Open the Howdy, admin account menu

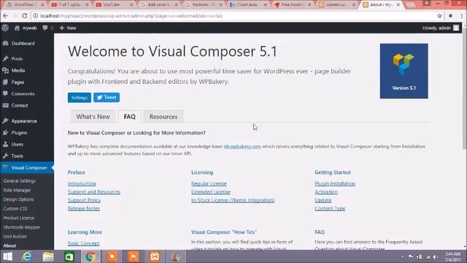441,28
